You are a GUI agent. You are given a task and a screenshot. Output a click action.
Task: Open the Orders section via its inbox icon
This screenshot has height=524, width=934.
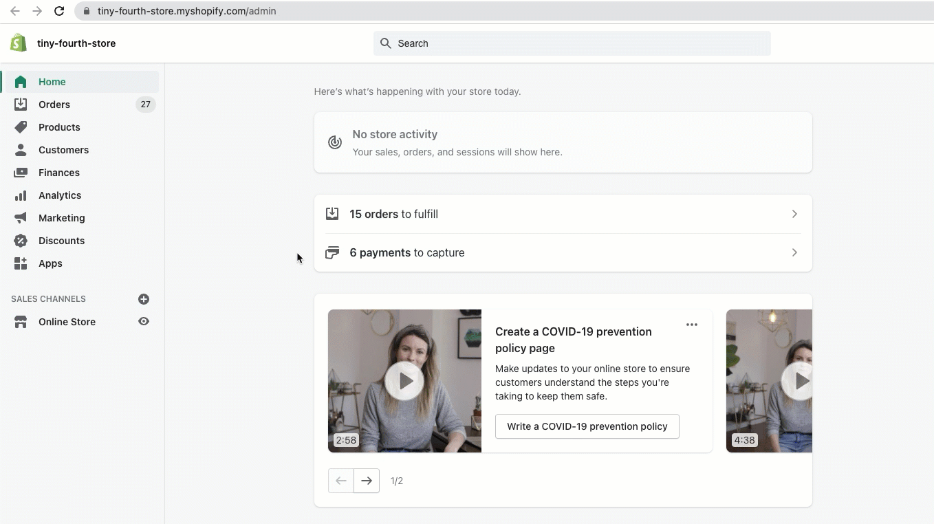tap(21, 105)
